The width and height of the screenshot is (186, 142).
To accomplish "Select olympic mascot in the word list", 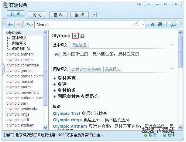I will (20, 82).
